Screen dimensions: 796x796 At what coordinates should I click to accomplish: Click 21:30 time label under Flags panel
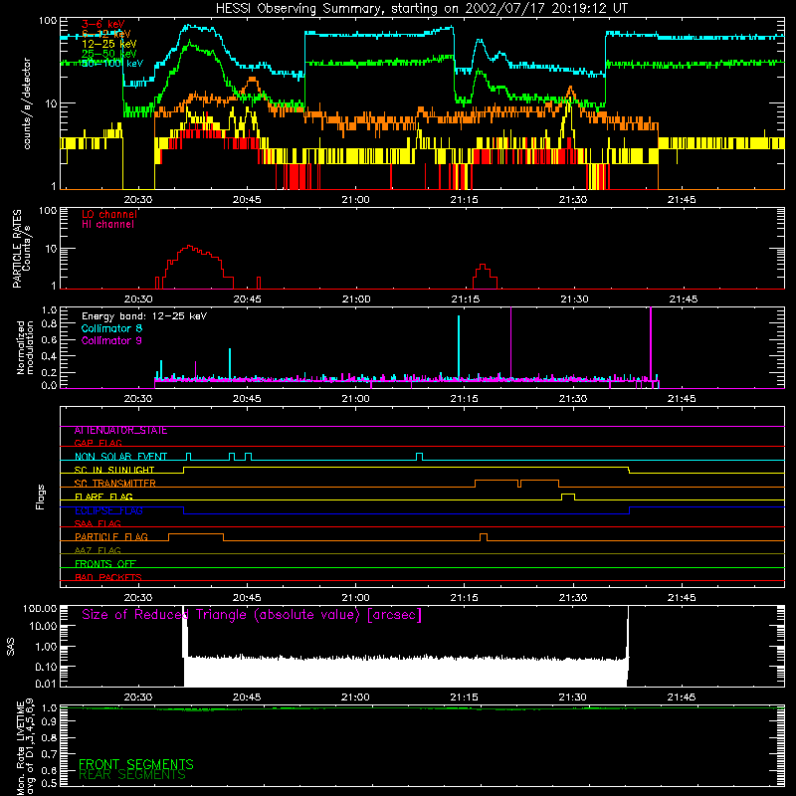click(573, 598)
